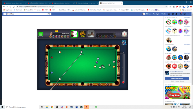This screenshot has height=109, width=193.
Task: Click the 8 Ball Pool search field
Action: [27, 14]
